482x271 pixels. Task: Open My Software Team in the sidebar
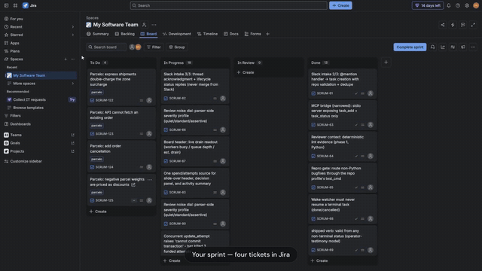pos(41,75)
